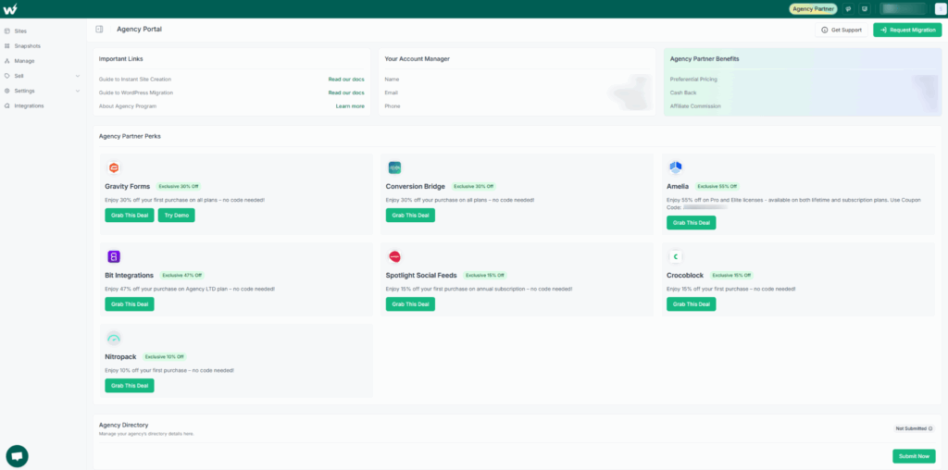Click the Request Migration button
The image size is (948, 470).
click(907, 30)
